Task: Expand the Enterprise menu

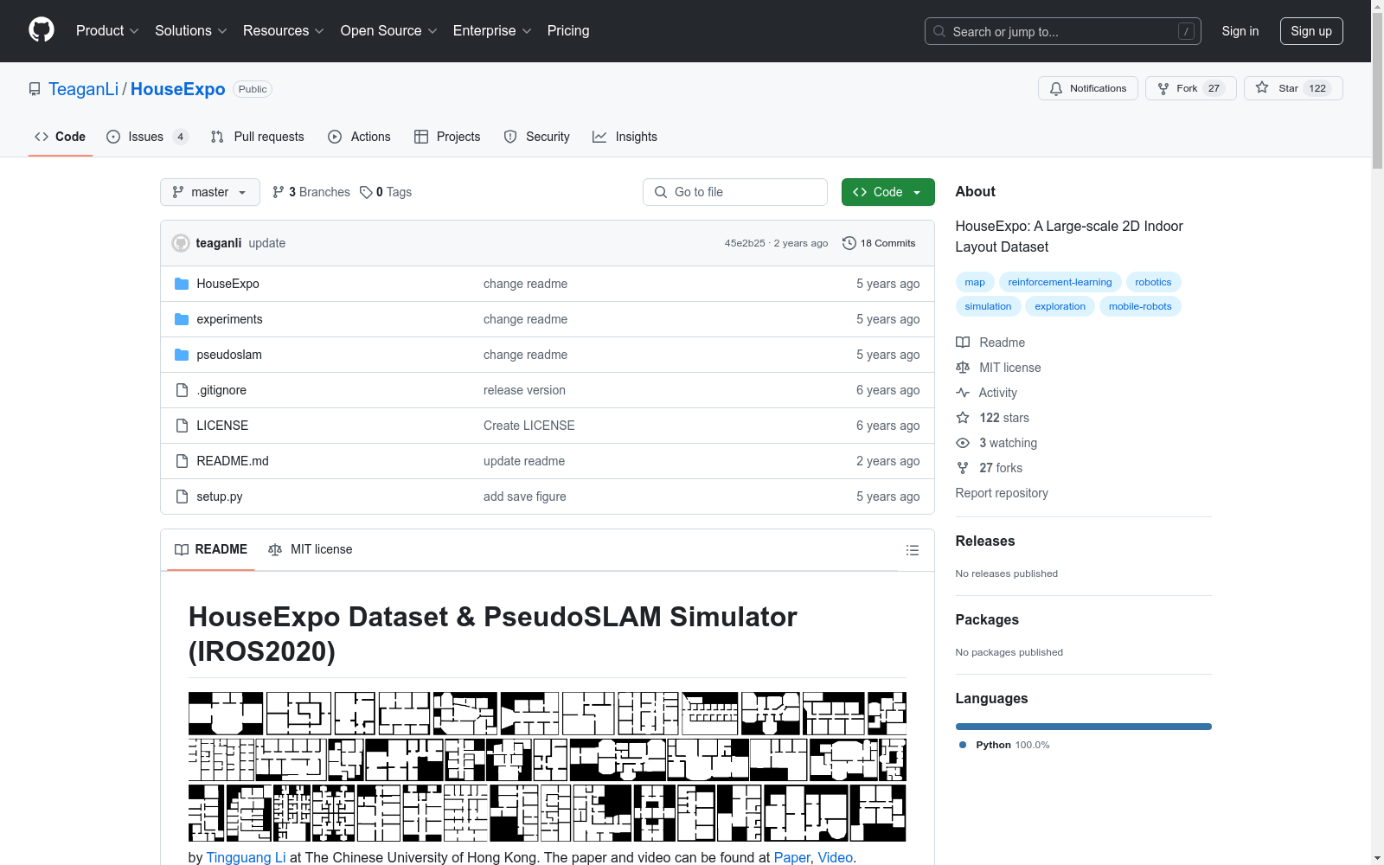Action: click(x=492, y=30)
